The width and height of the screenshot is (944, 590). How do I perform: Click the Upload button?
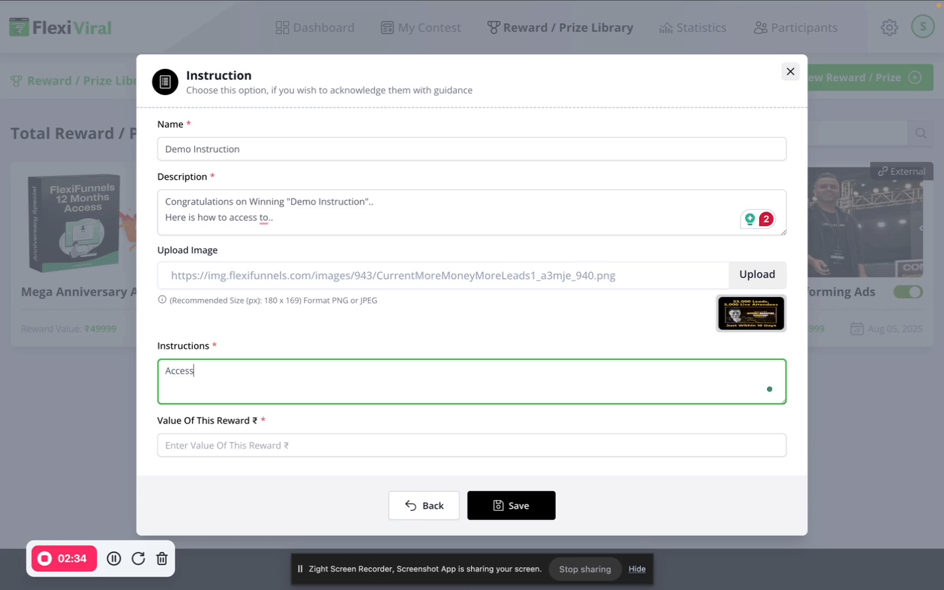click(757, 275)
